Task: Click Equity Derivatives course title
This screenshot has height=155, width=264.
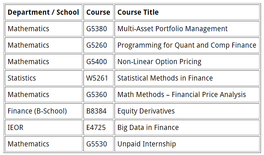Action: point(146,111)
